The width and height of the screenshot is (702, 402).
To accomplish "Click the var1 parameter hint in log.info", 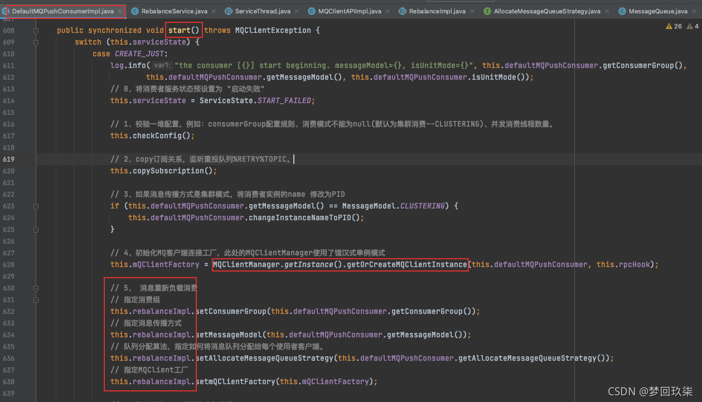I will coord(162,66).
